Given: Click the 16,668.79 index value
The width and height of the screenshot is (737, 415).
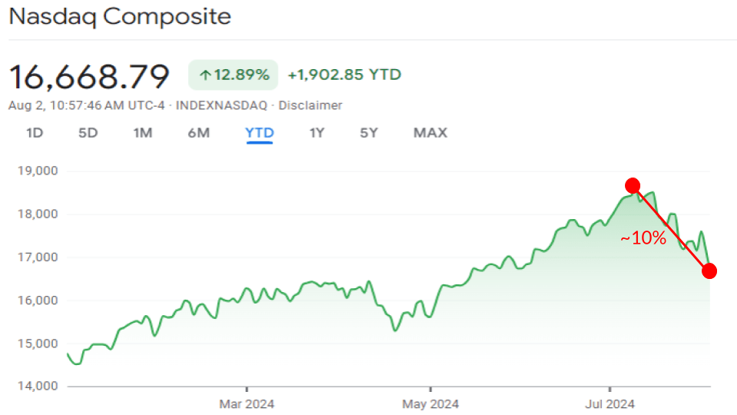Looking at the screenshot, I should pyautogui.click(x=89, y=76).
